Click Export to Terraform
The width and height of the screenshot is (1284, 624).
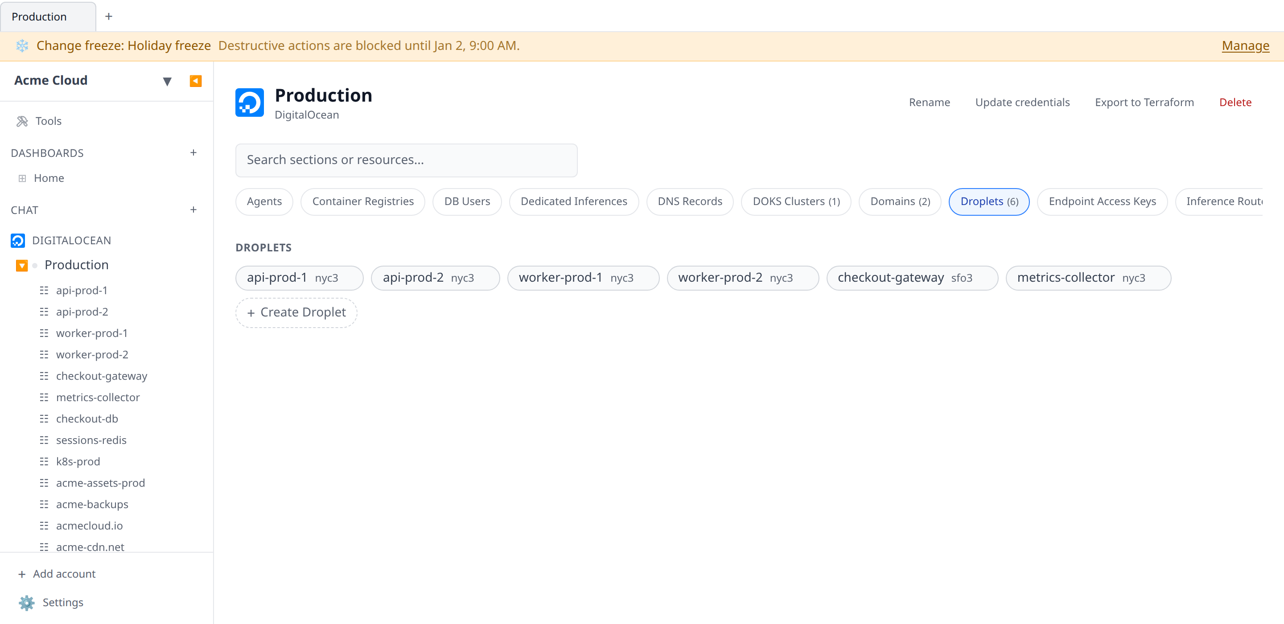[1144, 103]
